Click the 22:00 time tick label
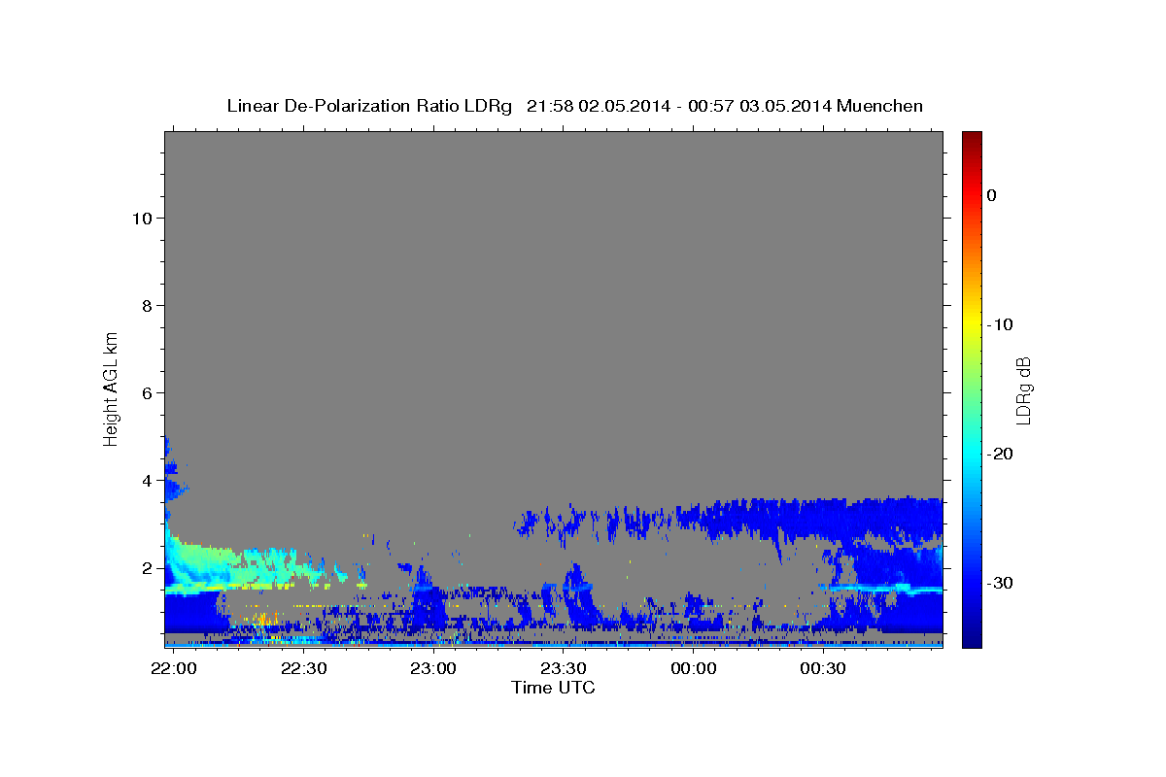This screenshot has width=1166, height=777. 173,669
